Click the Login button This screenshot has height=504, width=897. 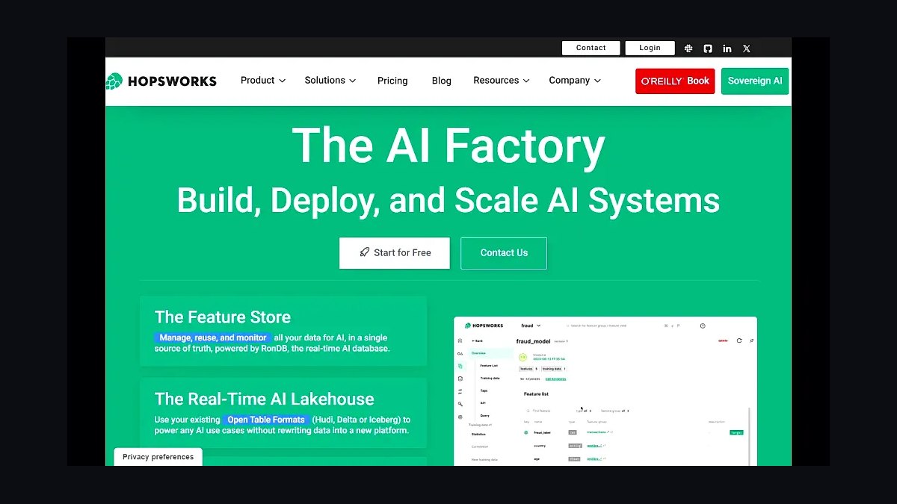point(650,48)
